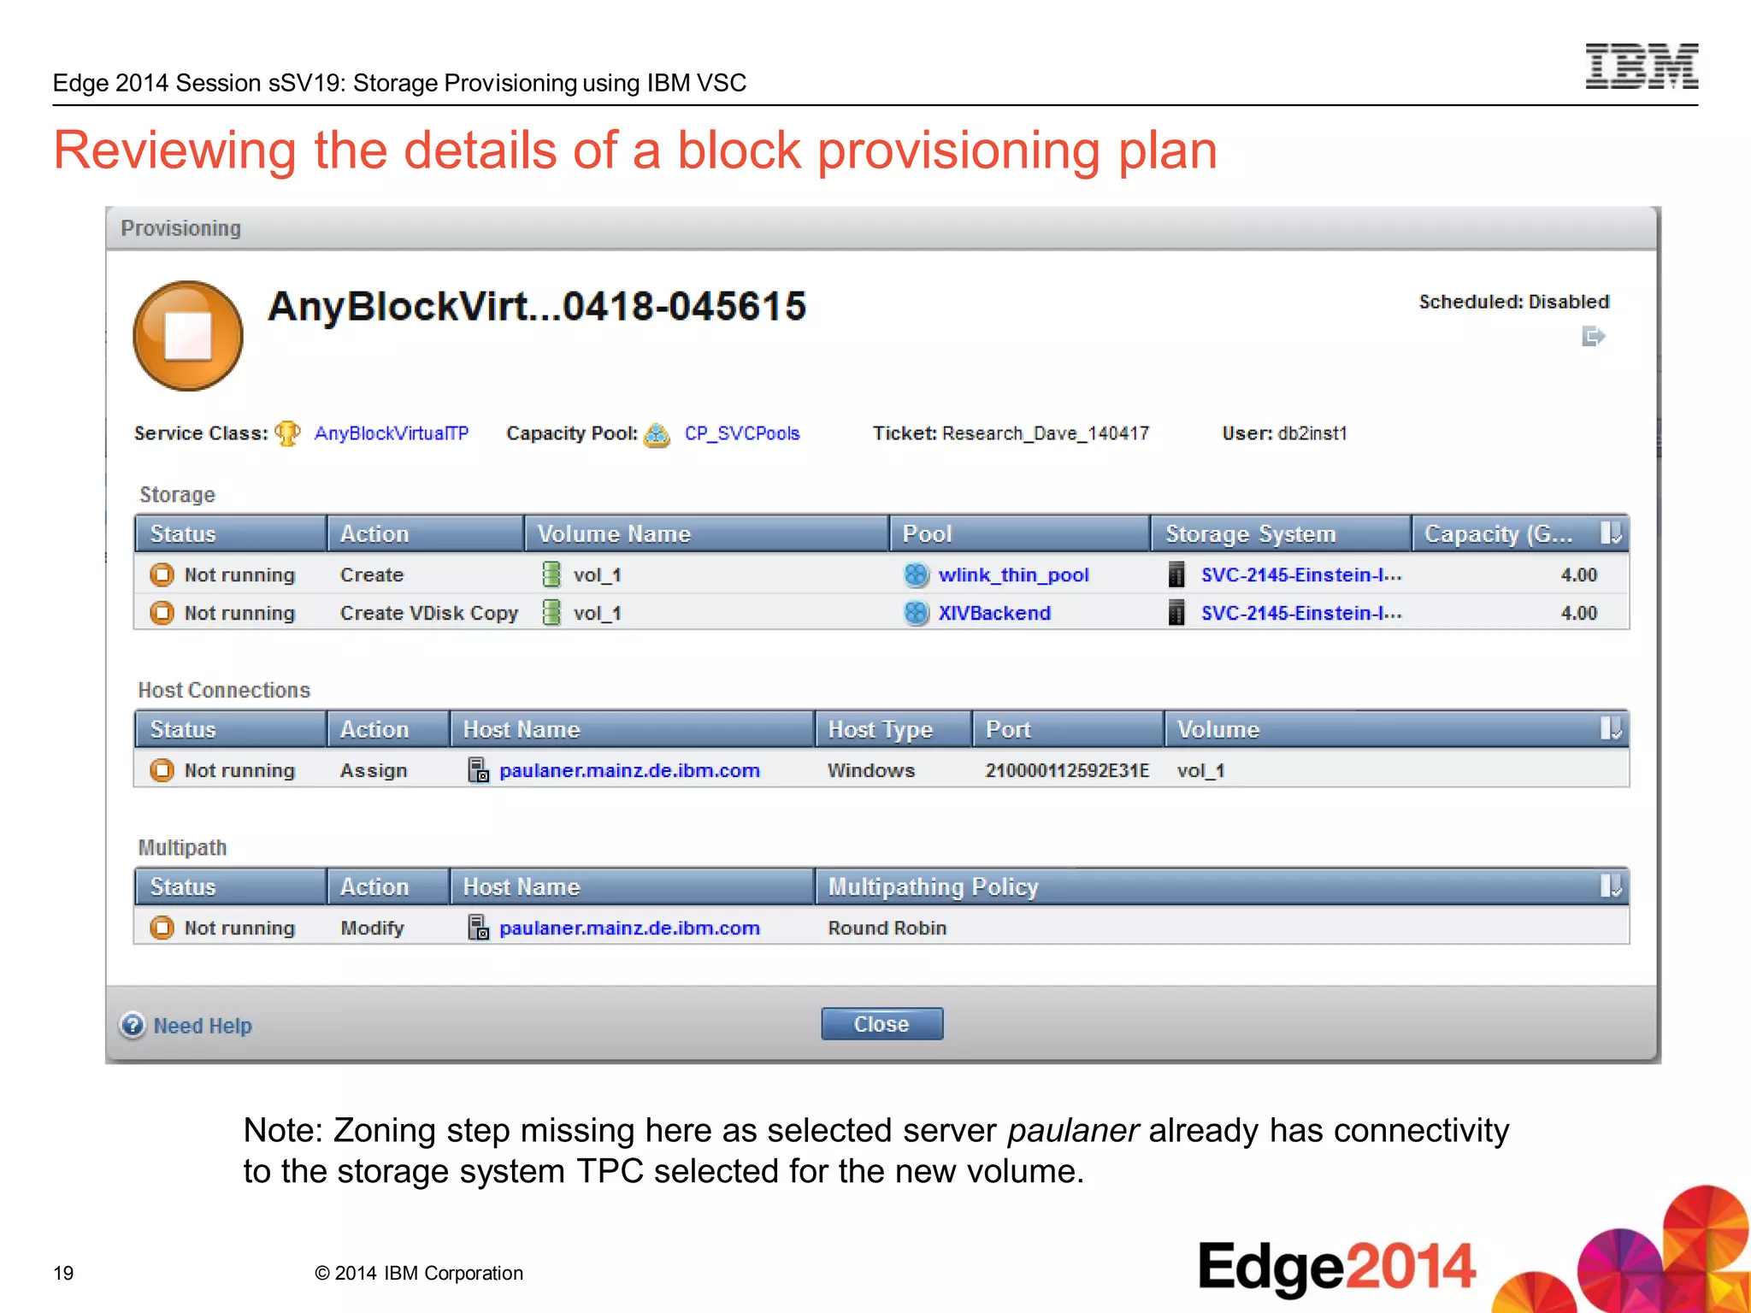Click Not running icon in Create VDisk Copy row
This screenshot has width=1751, height=1313.
(162, 613)
